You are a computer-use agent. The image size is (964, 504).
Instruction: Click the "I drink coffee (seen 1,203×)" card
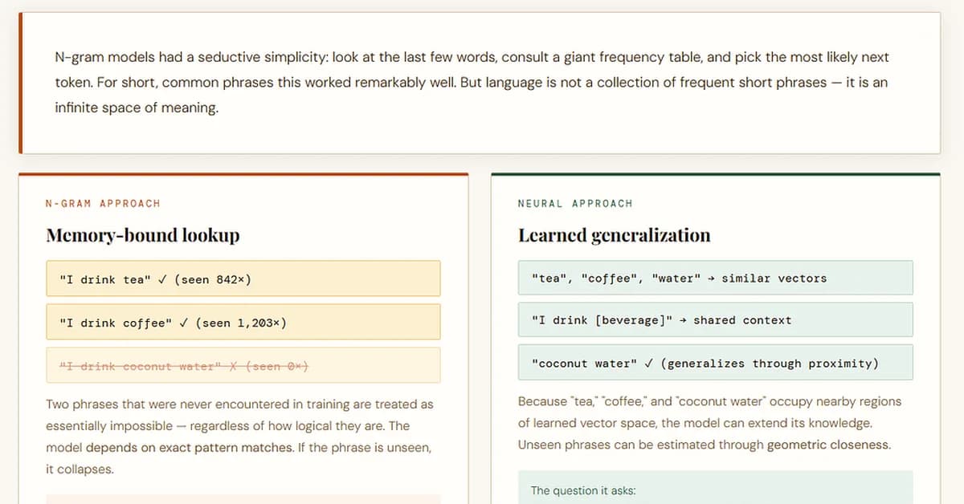click(x=243, y=322)
